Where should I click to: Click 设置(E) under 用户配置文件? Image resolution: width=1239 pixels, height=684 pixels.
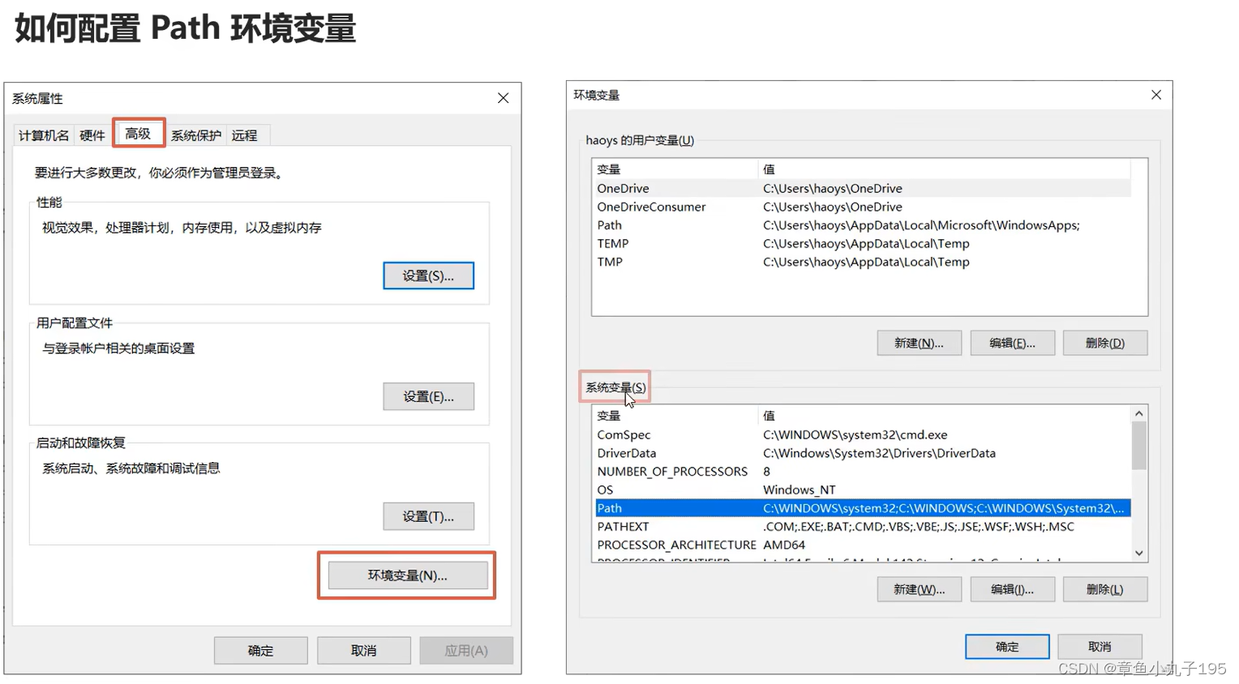428,396
